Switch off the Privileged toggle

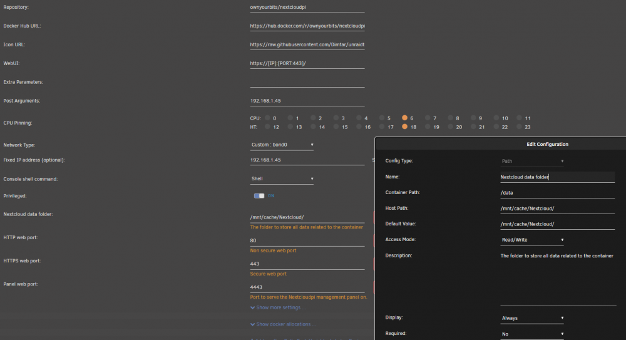coord(259,196)
